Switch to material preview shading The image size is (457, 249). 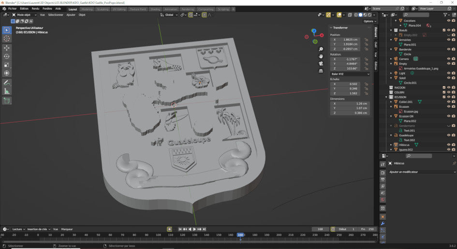365,15
